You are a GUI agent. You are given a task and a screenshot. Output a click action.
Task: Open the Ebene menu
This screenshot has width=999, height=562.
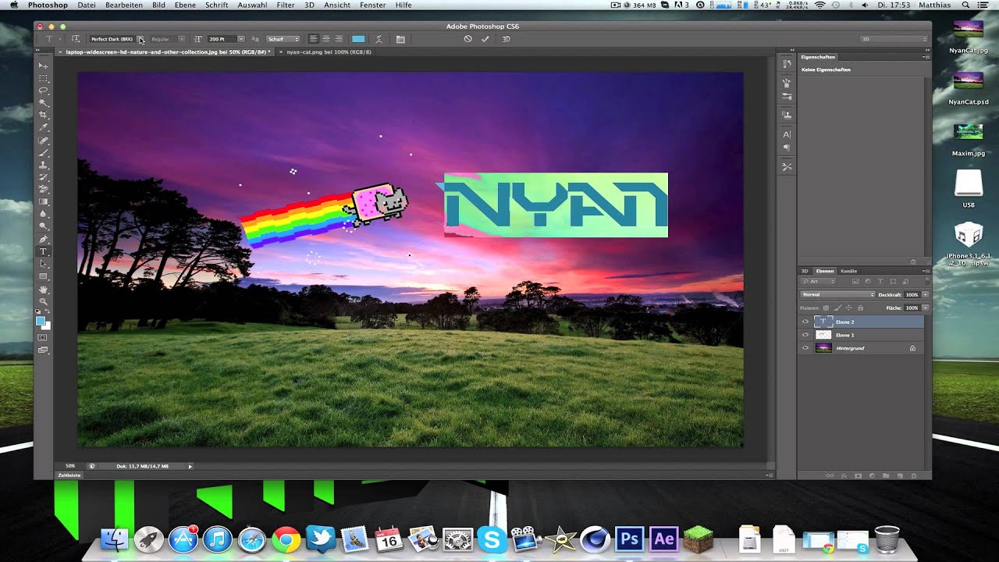pos(185,5)
